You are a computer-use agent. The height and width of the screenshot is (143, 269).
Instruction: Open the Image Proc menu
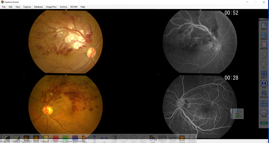click(51, 7)
